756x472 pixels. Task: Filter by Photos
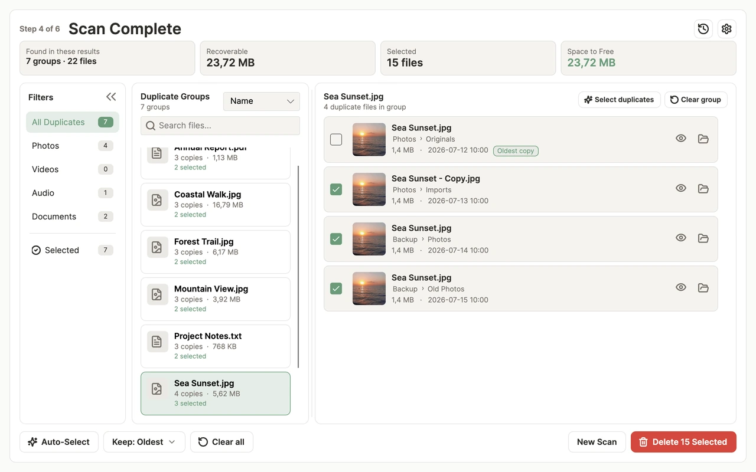click(x=73, y=146)
